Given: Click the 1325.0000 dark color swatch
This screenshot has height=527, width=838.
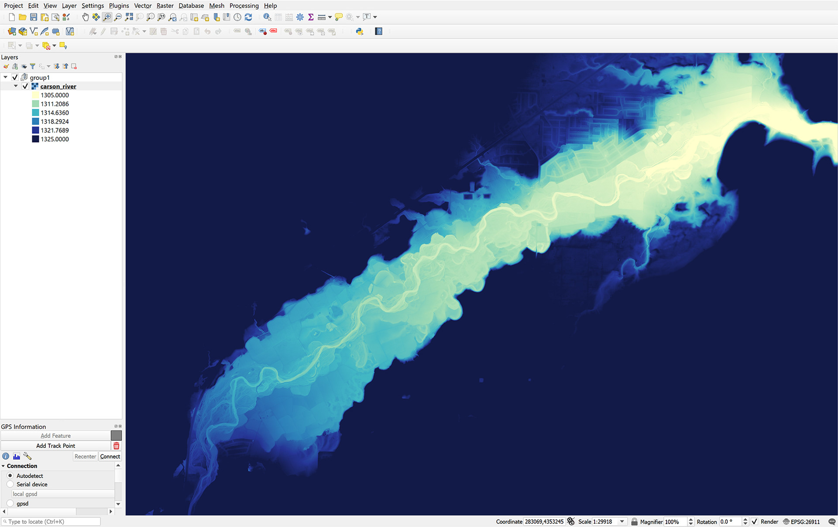Looking at the screenshot, I should (35, 139).
